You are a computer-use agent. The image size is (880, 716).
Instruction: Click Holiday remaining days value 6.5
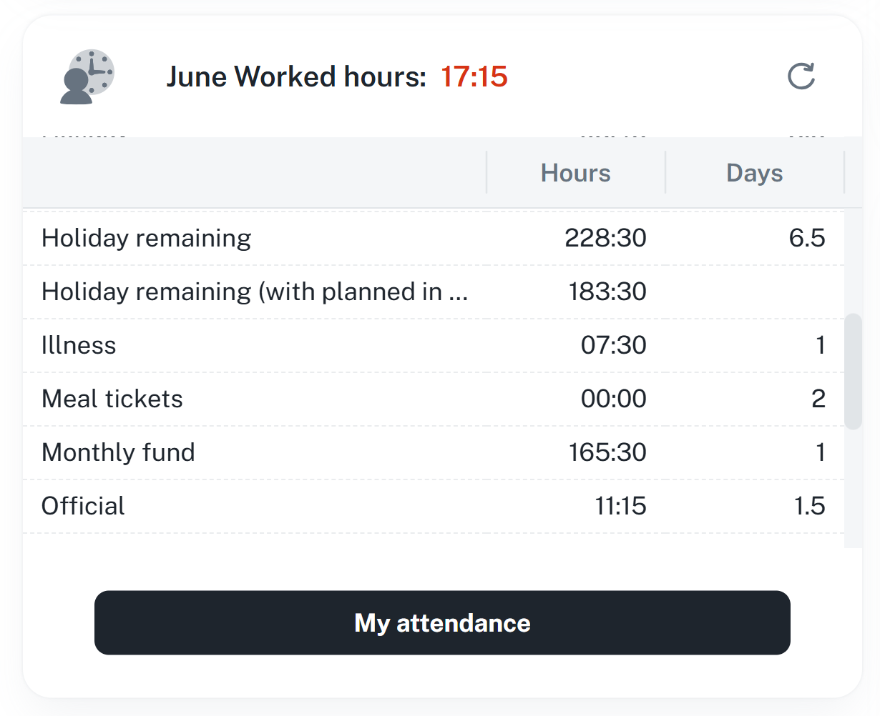coord(807,238)
